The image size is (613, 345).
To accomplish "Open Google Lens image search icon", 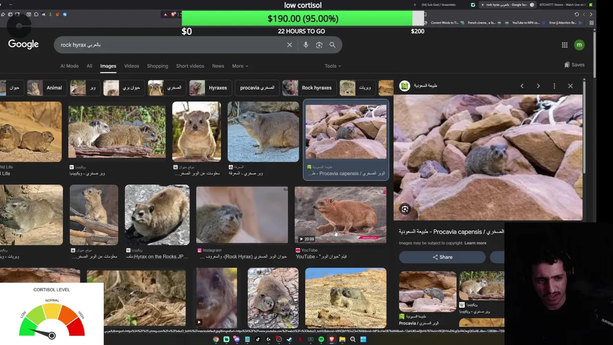I will pyautogui.click(x=319, y=45).
